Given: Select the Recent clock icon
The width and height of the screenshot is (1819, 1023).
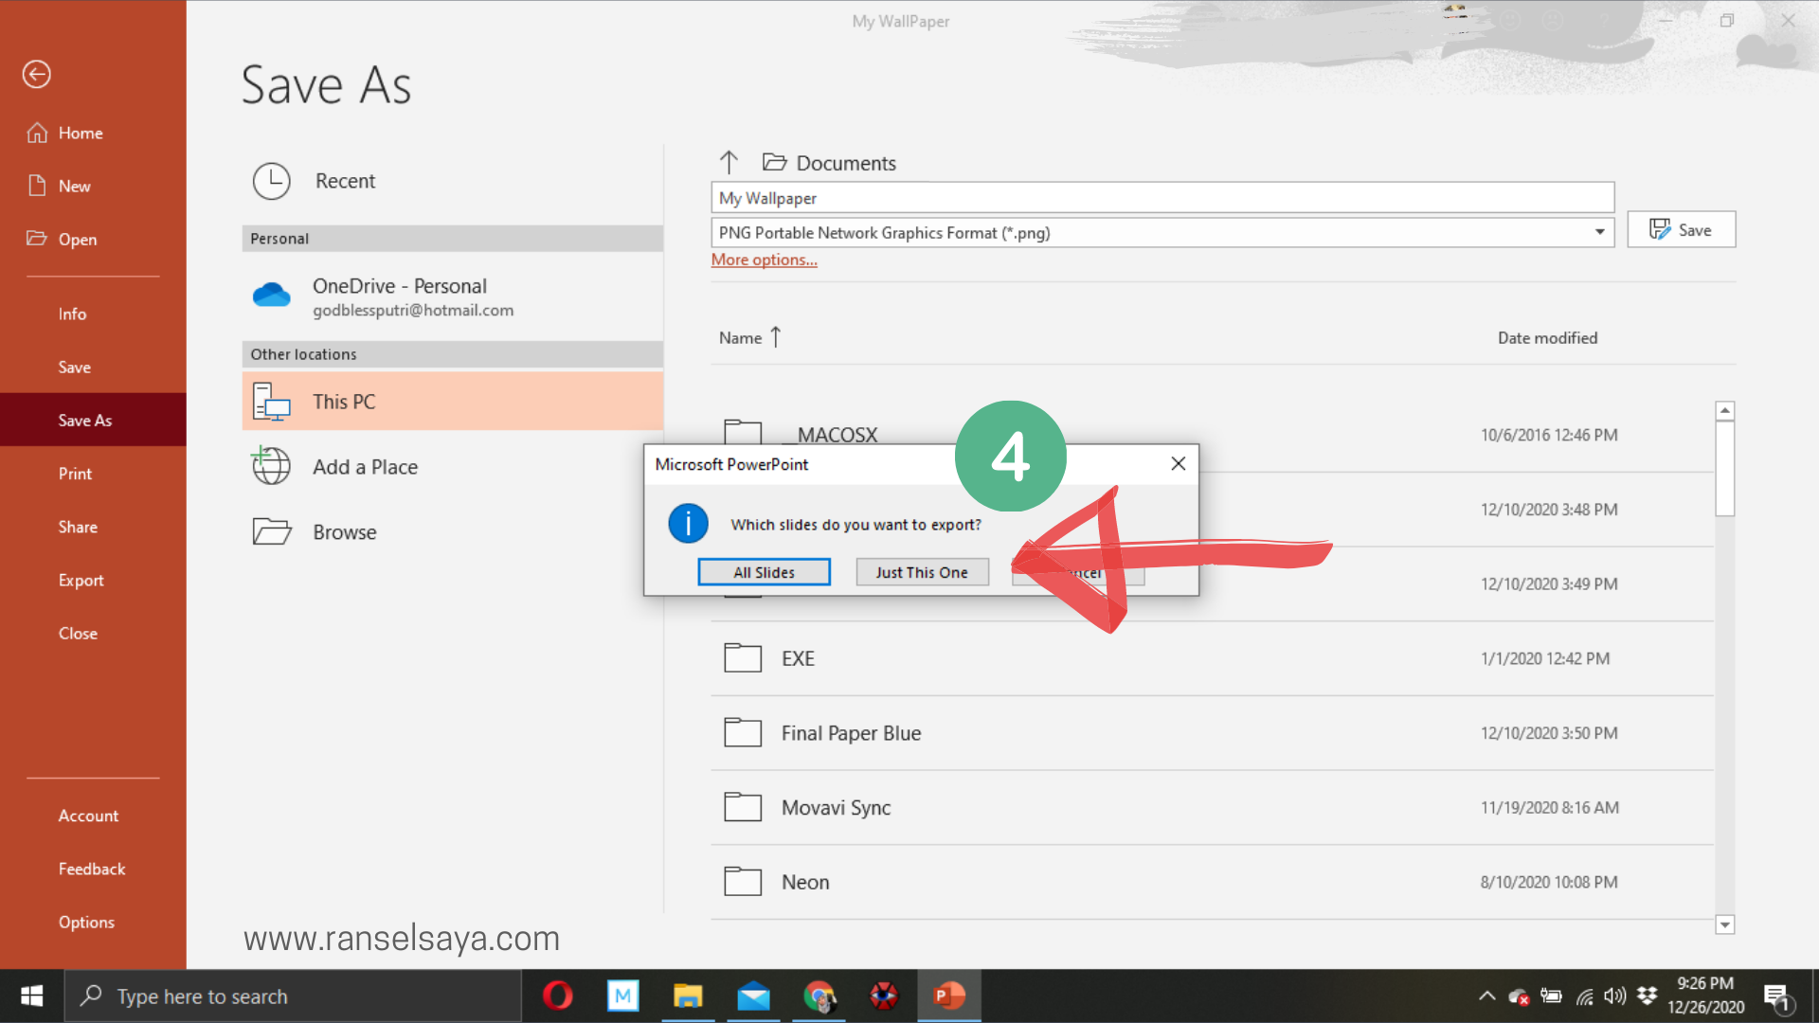Looking at the screenshot, I should tap(271, 181).
